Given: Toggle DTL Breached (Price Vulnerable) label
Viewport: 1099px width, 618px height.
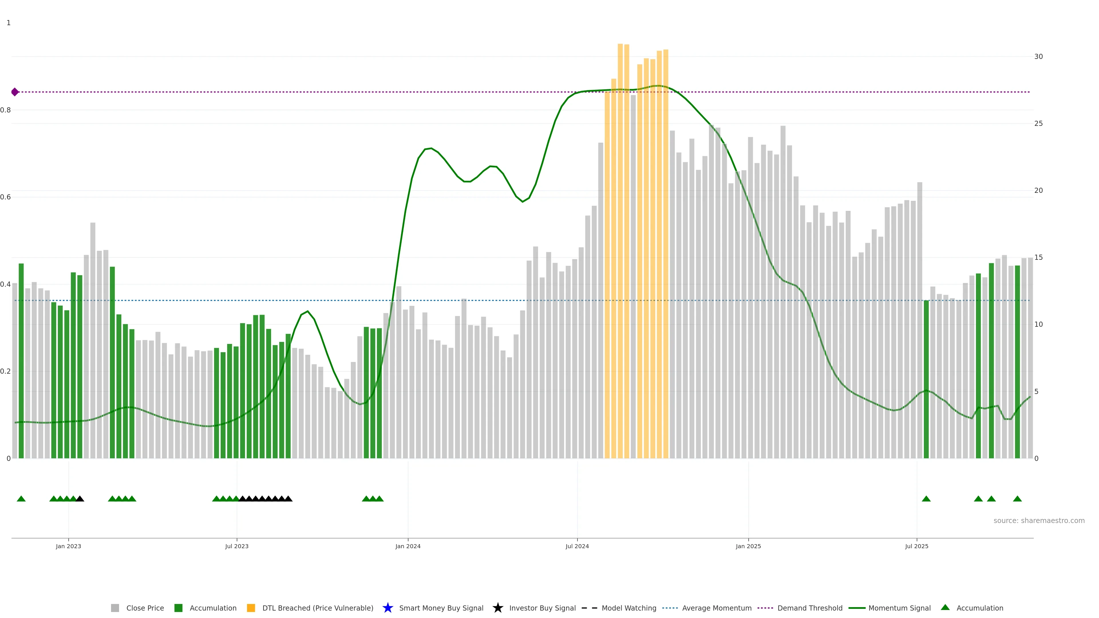Looking at the screenshot, I should (317, 608).
